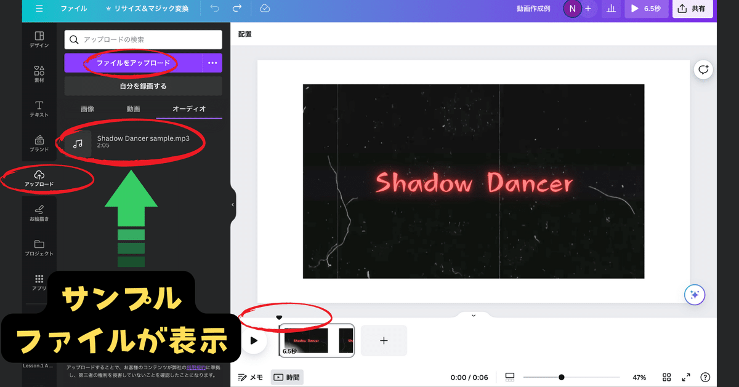Screen dimensions: 739x387
Task: Open the magic sparkle assistant button
Action: coord(695,295)
